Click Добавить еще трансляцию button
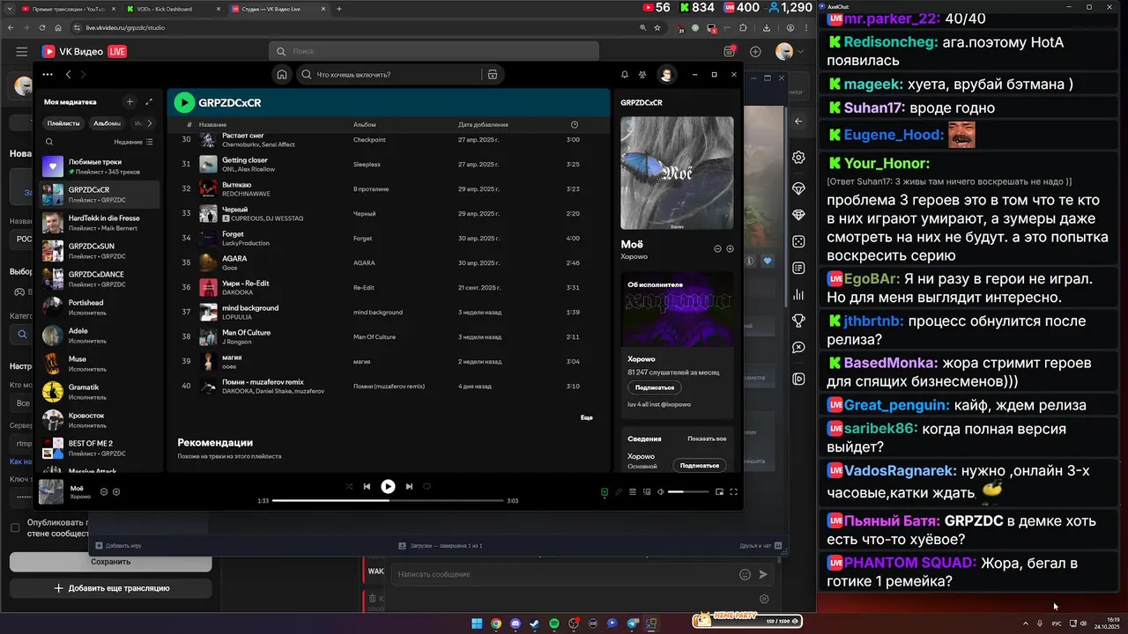Screen dimensions: 1128x634 click(x=110, y=588)
